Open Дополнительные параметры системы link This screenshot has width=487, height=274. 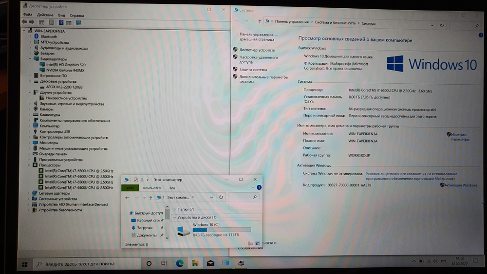tap(263, 79)
